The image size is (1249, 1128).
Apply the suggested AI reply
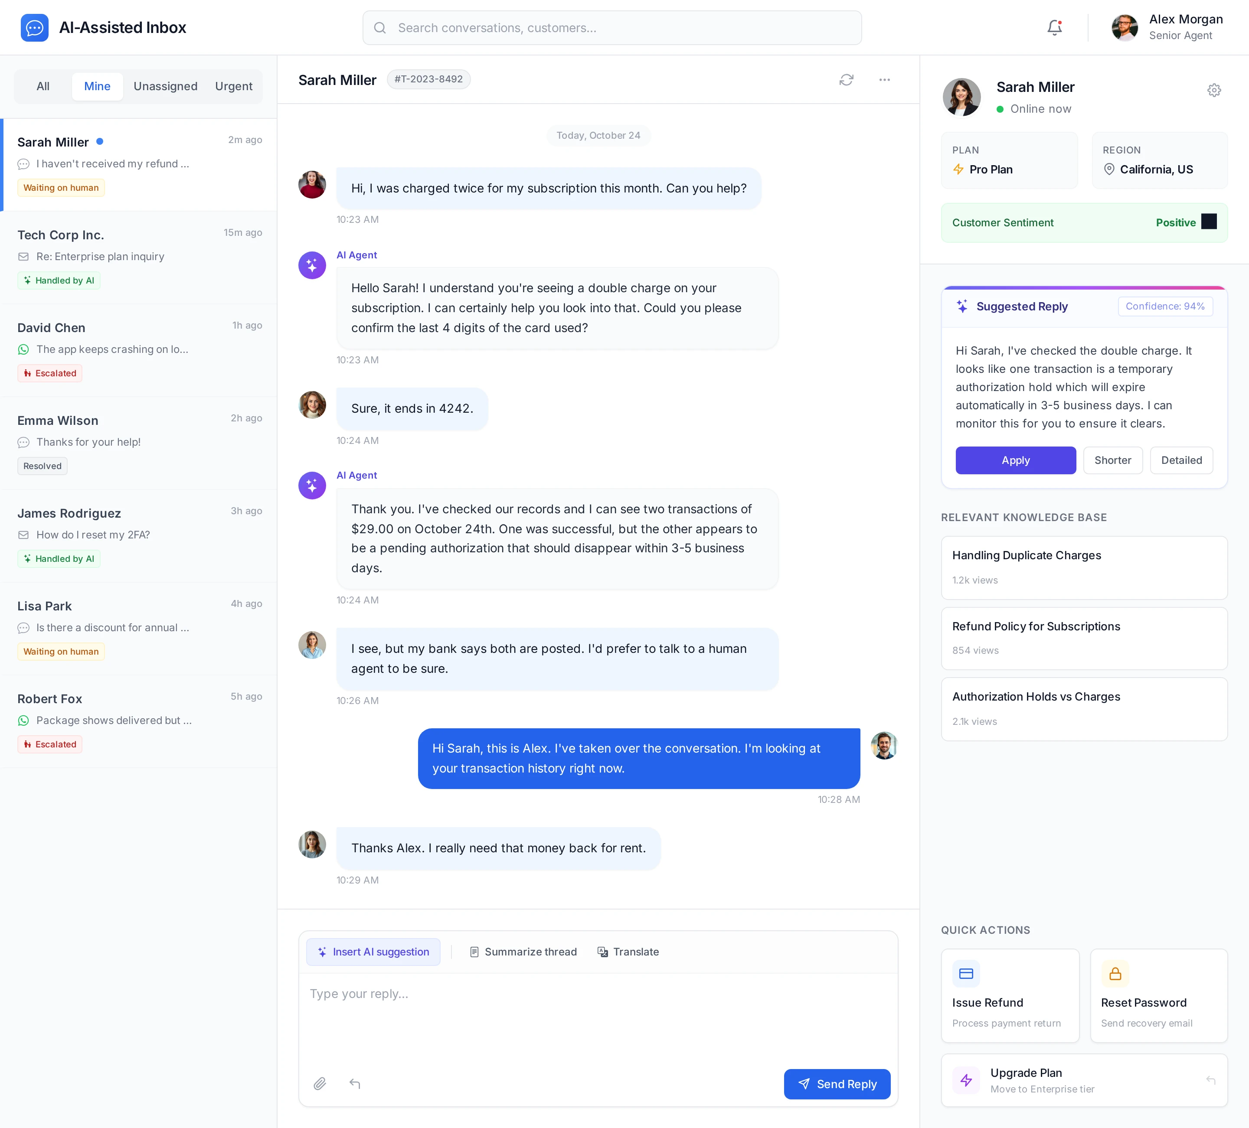[1015, 460]
